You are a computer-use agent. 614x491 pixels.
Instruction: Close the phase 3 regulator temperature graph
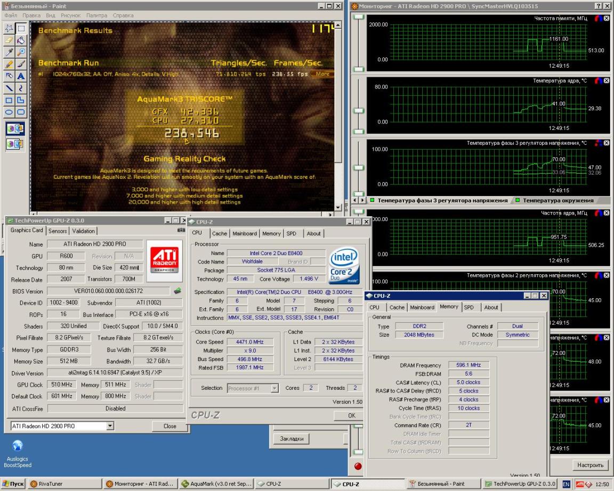coord(607,143)
